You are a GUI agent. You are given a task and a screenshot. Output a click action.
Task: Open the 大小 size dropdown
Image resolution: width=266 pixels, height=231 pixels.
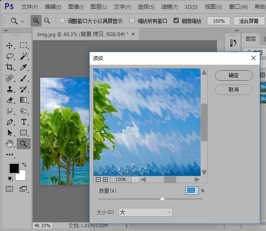coord(145,213)
